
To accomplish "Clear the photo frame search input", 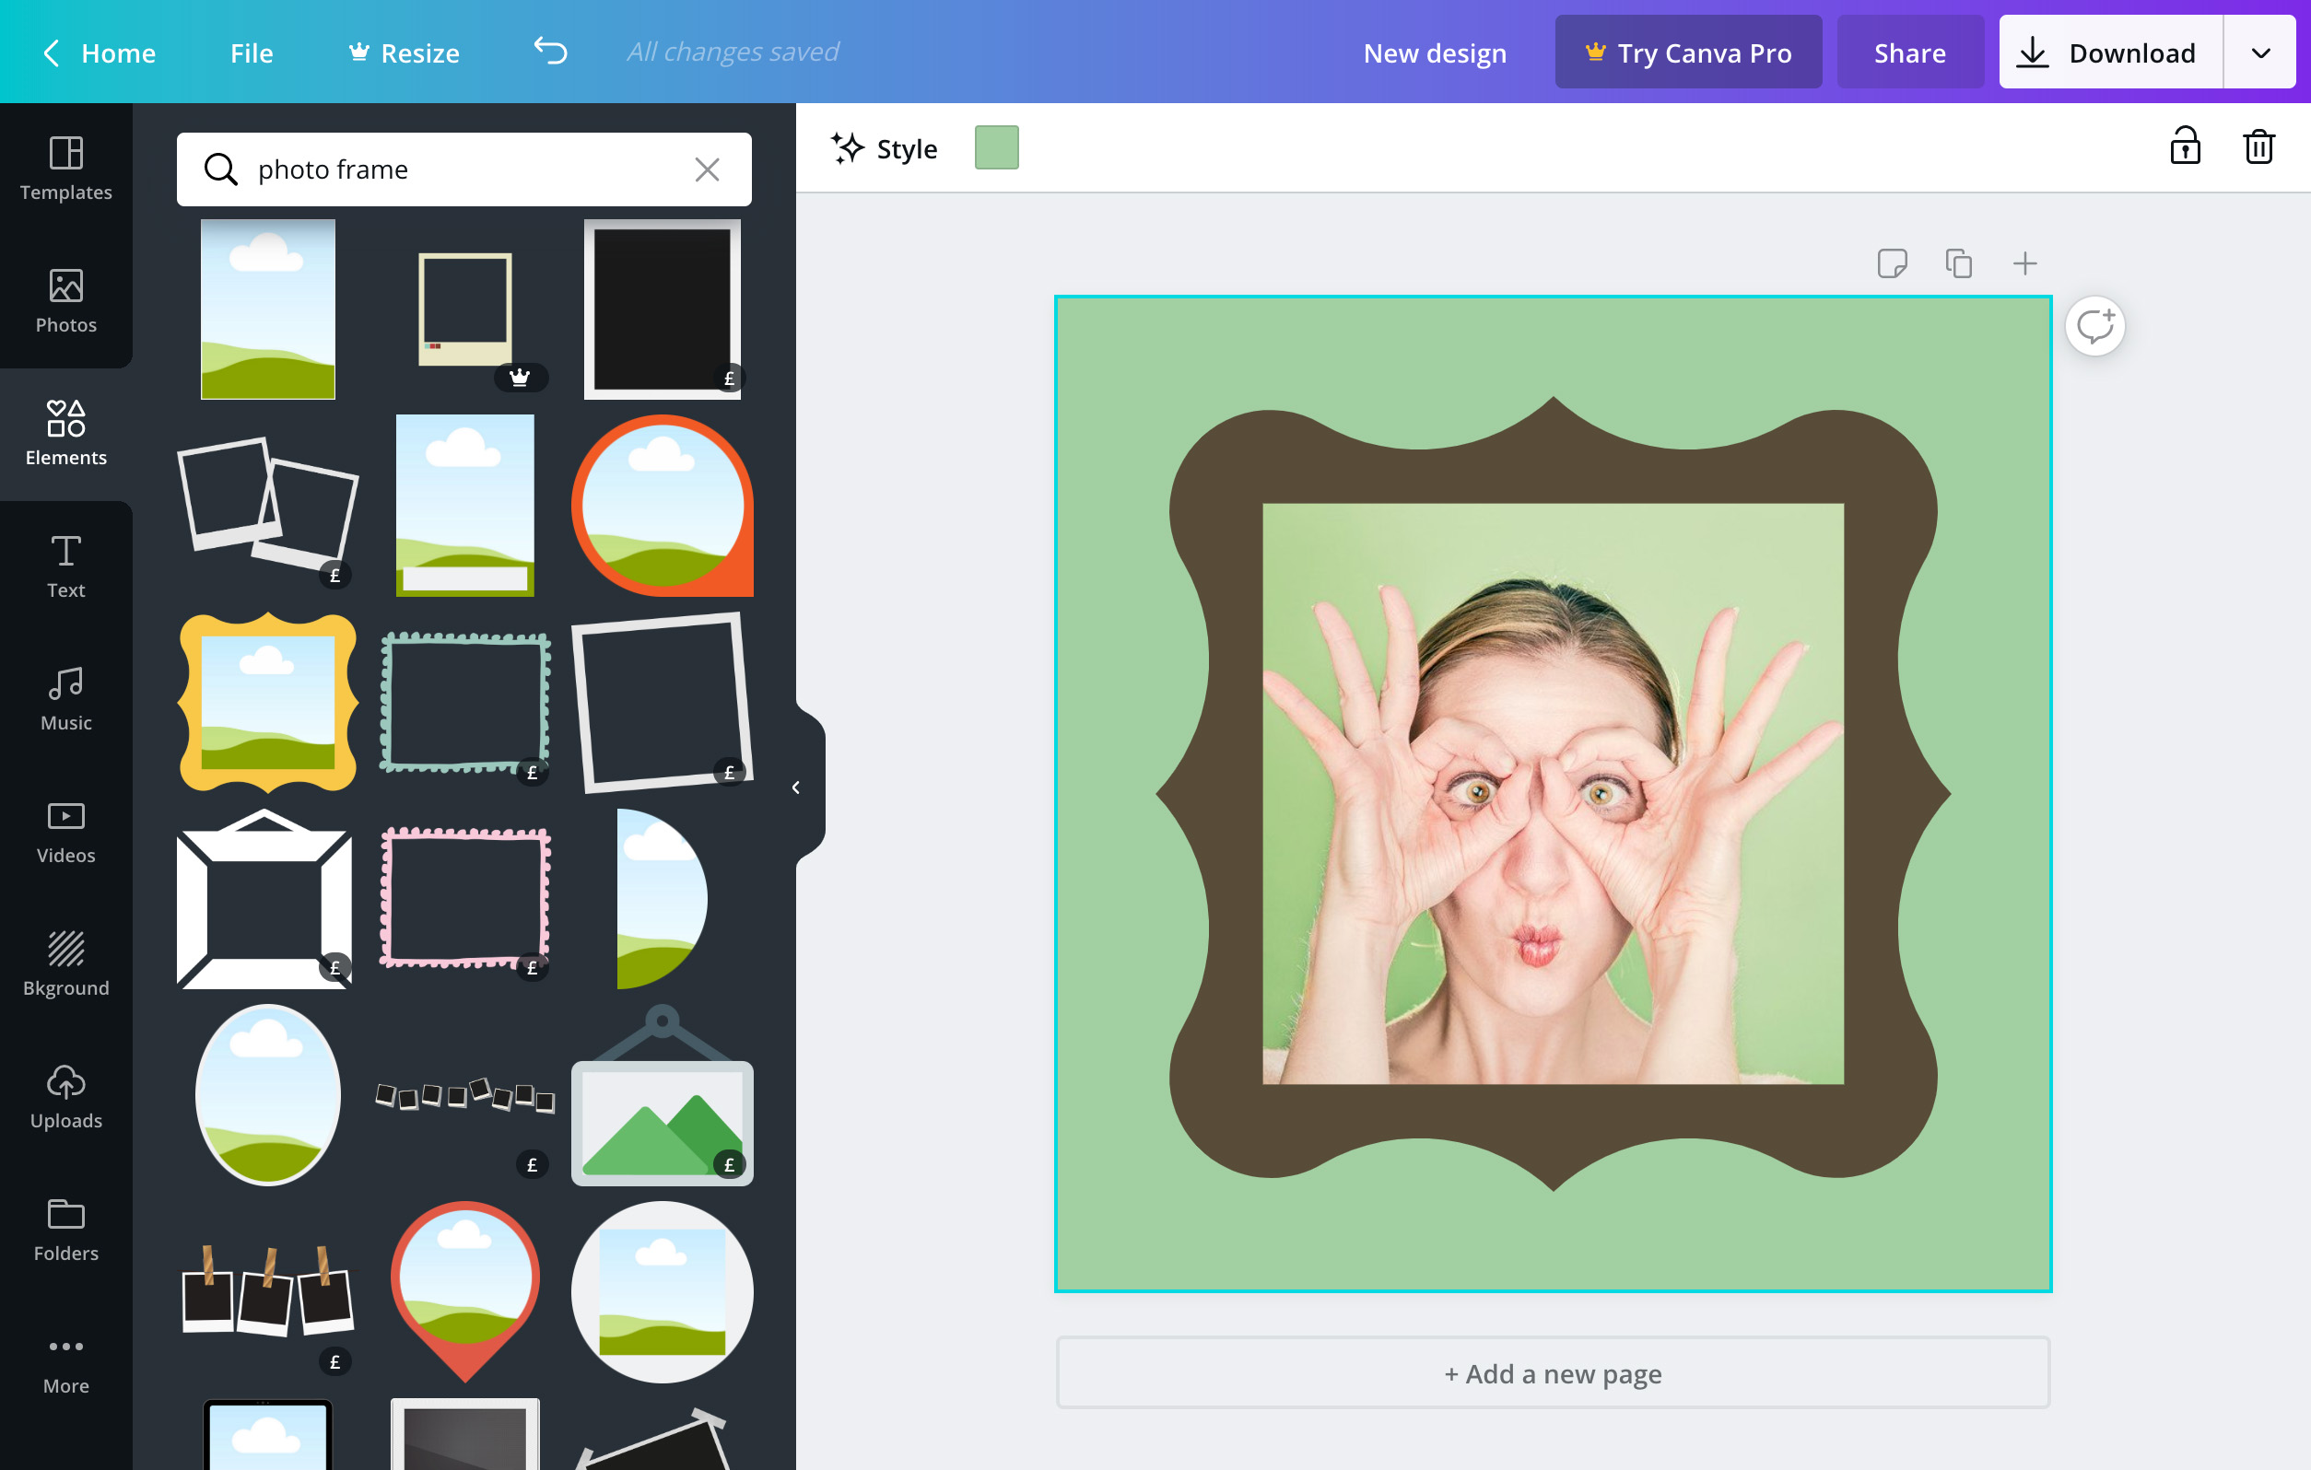I will tap(708, 167).
